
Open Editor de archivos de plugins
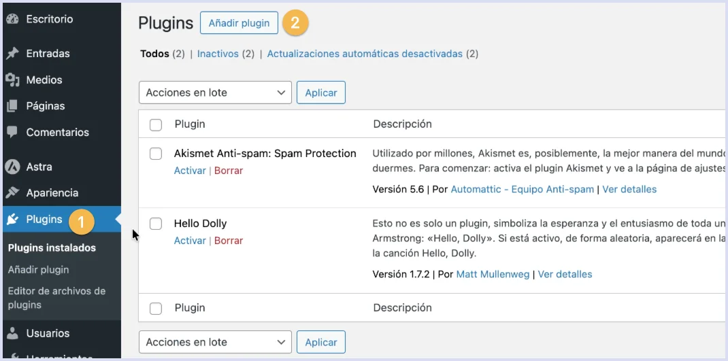click(56, 298)
